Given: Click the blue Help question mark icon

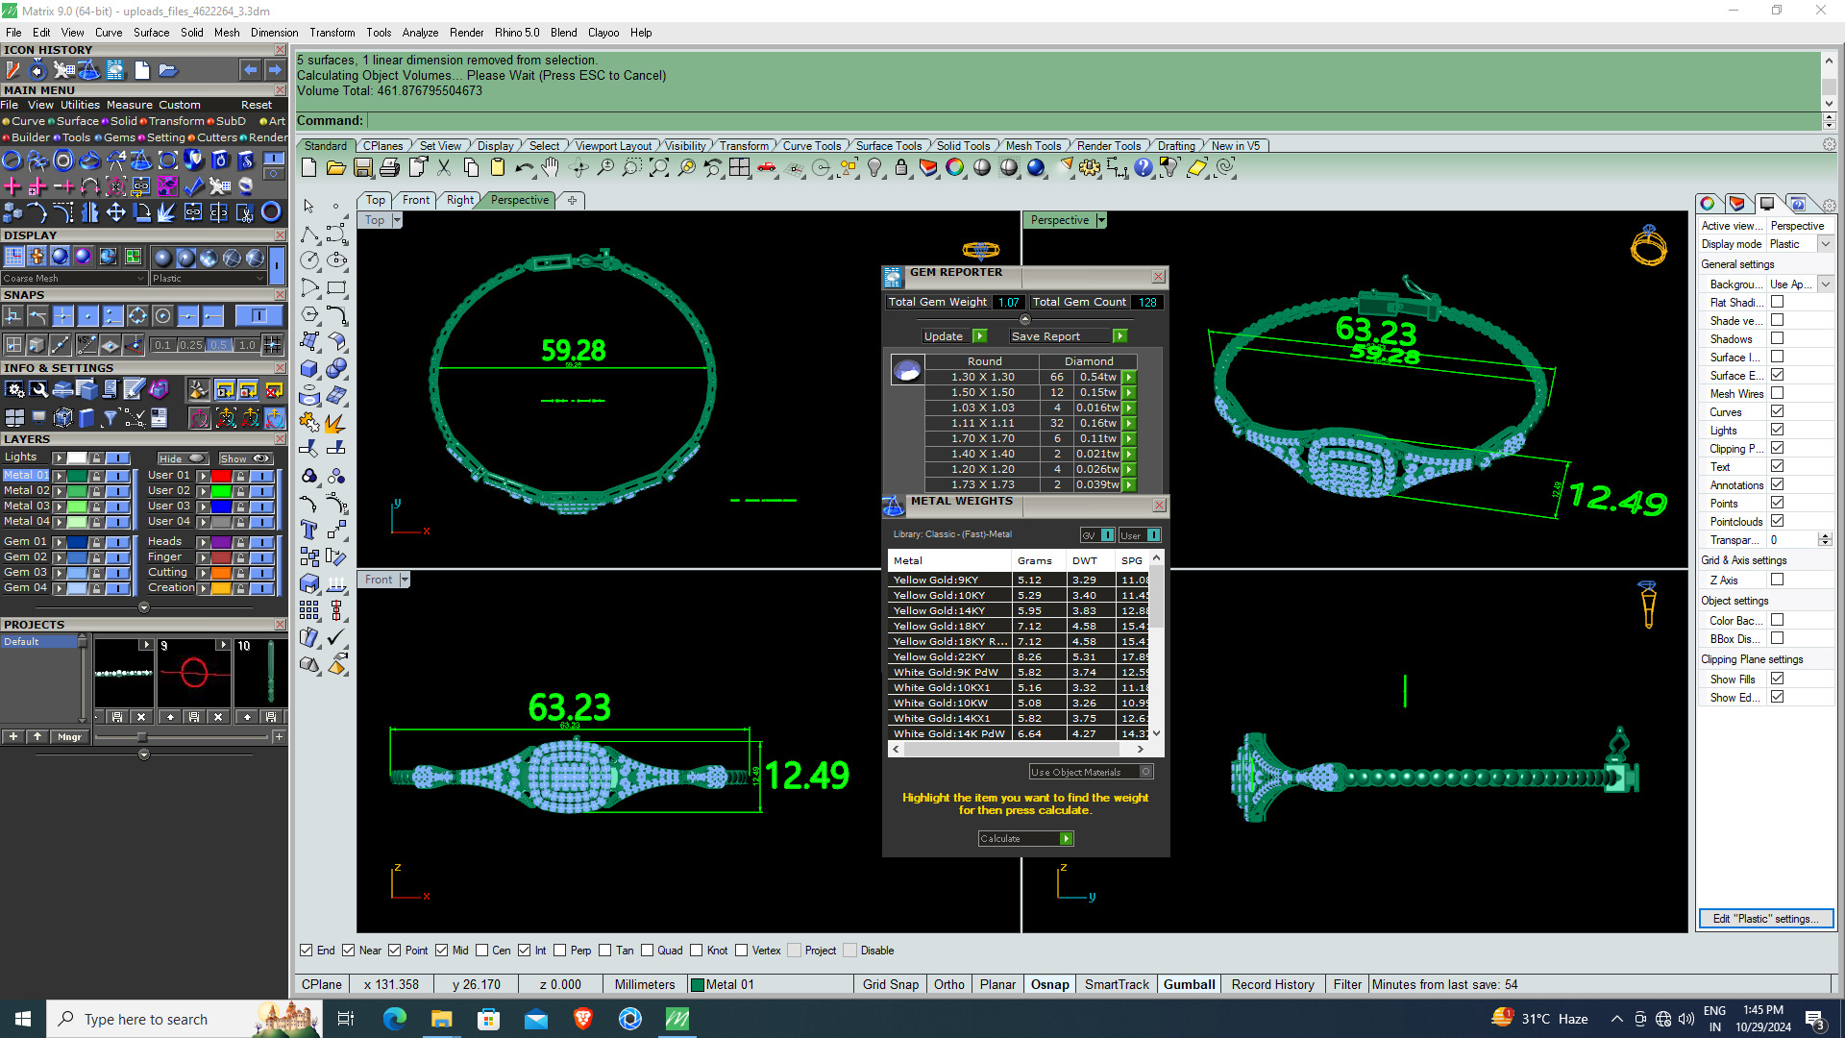Looking at the screenshot, I should coord(1143,167).
